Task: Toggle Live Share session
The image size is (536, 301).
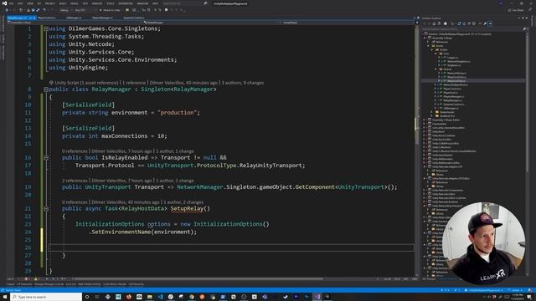Action: pyautogui.click(x=516, y=10)
